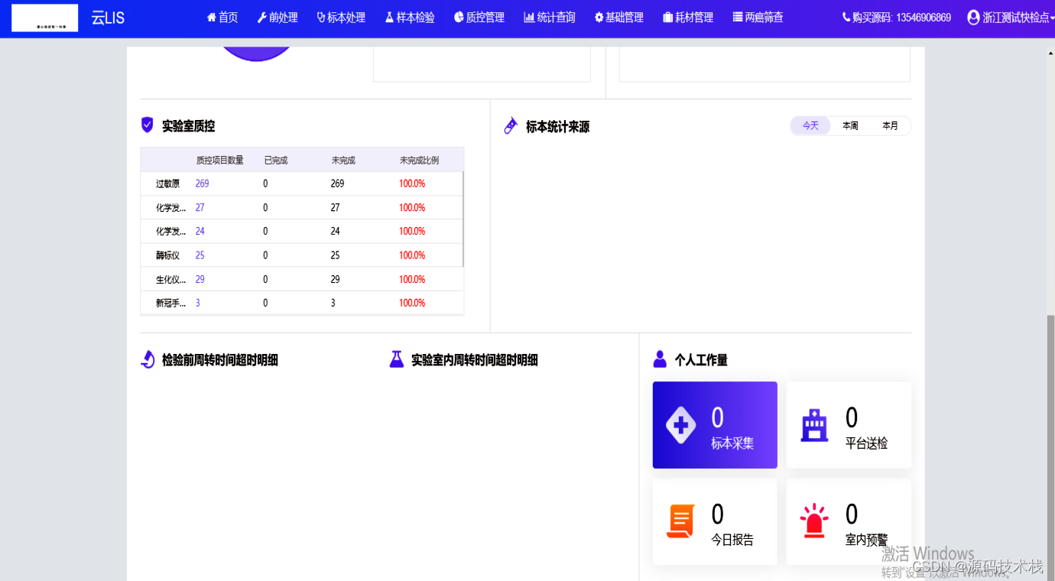Select the 今天 time filter
The height and width of the screenshot is (581, 1055).
pyautogui.click(x=810, y=125)
